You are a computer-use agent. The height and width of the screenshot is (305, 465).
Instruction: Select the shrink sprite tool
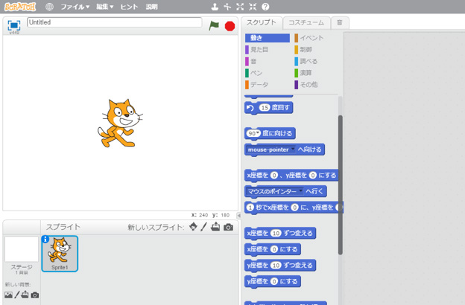click(x=253, y=7)
